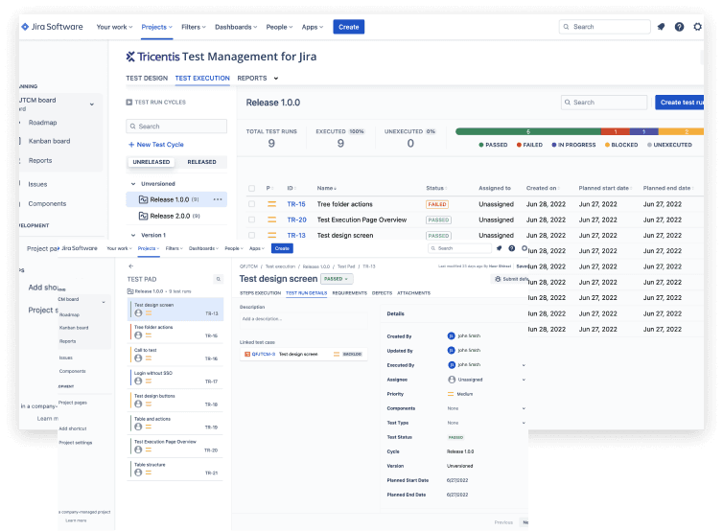Click the plus icon for New Test Cycle

click(x=131, y=145)
